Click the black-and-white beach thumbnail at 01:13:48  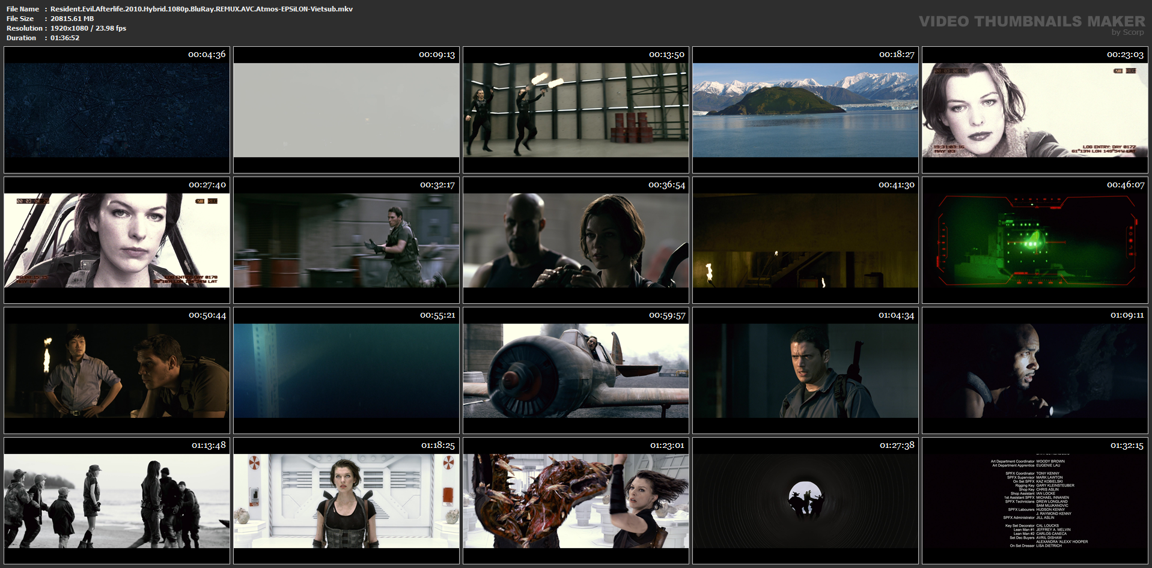pyautogui.click(x=117, y=501)
